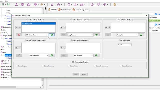Open the OR dropdown for Condition Attributes
Viewport: 160px width, 90px height.
point(63,48)
